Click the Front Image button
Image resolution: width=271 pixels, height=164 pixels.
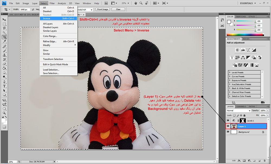(x=102, y=9)
